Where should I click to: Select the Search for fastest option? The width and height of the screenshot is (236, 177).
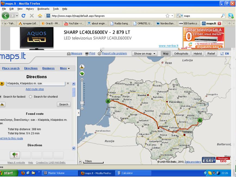click(1, 97)
